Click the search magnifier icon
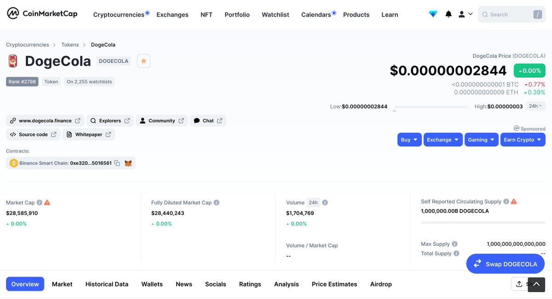Viewport: 552px width, 299px height. 485,15
